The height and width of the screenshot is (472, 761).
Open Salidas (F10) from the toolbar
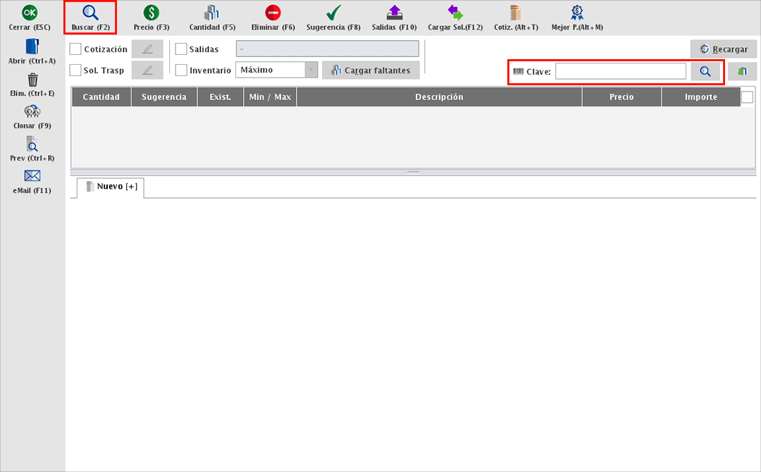[x=394, y=13]
